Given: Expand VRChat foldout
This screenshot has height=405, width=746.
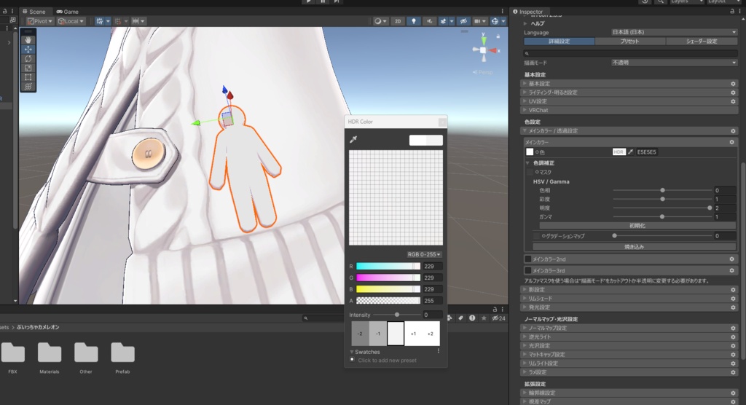Looking at the screenshot, I should [x=525, y=110].
